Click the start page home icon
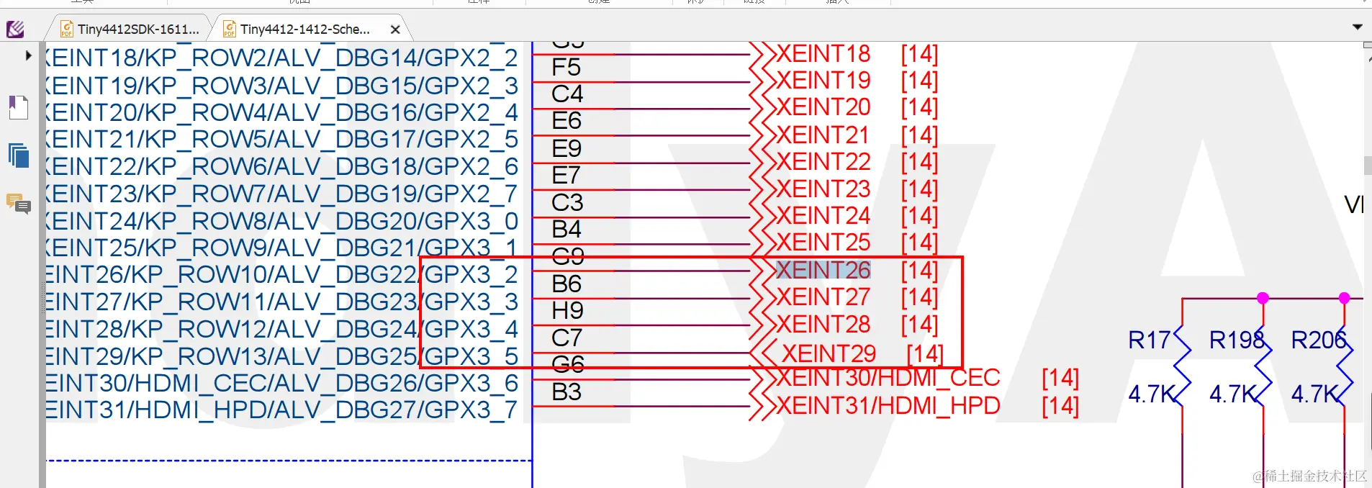The image size is (1372, 488). (x=15, y=29)
